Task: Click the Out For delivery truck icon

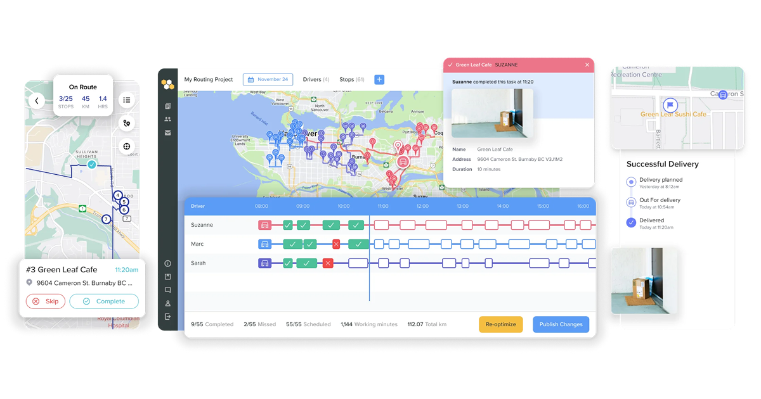Action: (x=631, y=202)
